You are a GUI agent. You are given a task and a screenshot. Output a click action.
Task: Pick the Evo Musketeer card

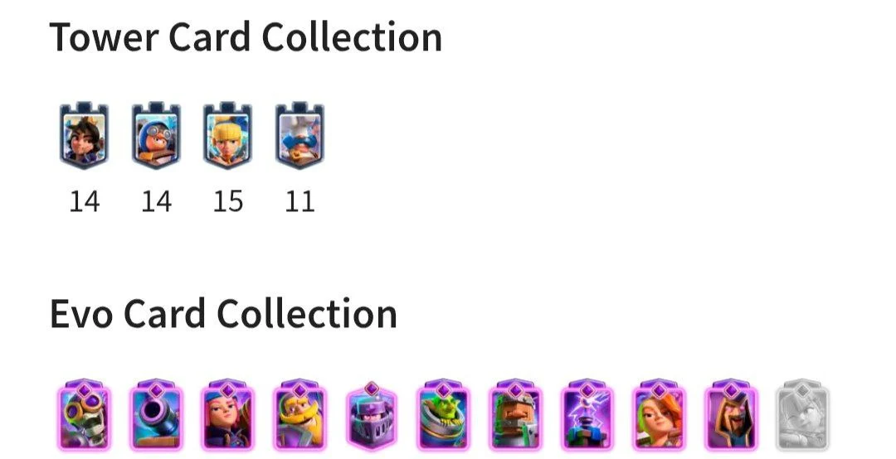tap(227, 415)
